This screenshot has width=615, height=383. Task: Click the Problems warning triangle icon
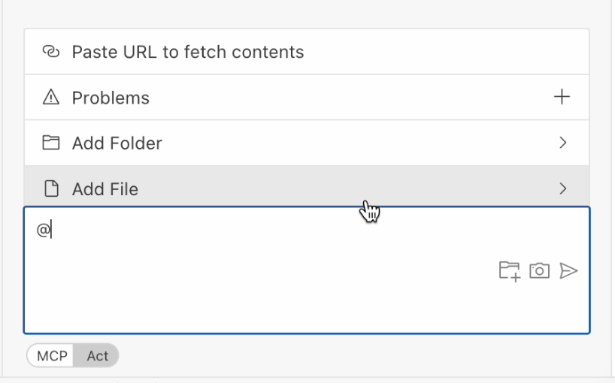point(50,98)
